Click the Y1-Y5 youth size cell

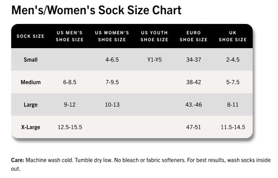point(154,59)
